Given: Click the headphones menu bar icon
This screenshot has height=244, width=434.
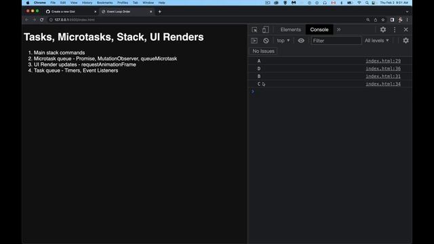Looking at the screenshot, I should point(325,3).
